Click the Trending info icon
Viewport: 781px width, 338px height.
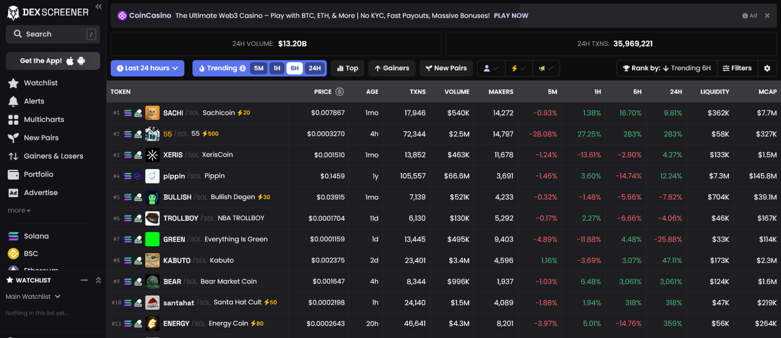(242, 68)
